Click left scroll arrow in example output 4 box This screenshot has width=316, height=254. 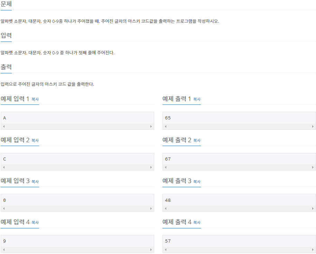[x=166, y=250]
